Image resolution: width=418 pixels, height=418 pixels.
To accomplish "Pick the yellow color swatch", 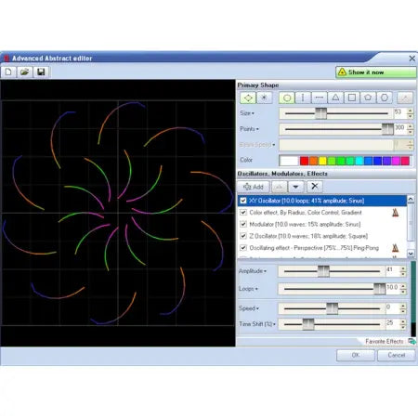I will point(322,161).
